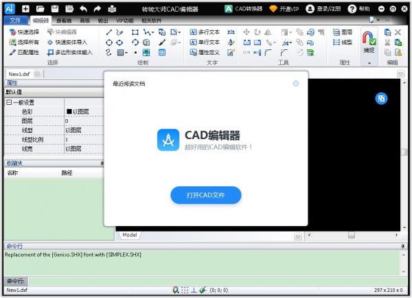Toggle ortho mode icon in status bar
The height and width of the screenshot is (298, 412).
tap(194, 290)
